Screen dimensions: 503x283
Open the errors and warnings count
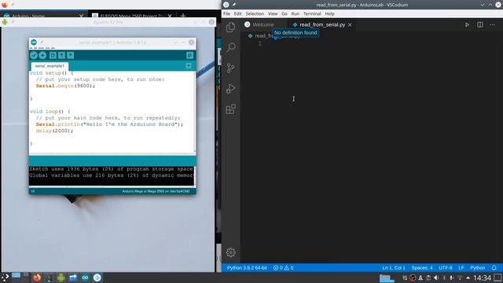pos(283,267)
